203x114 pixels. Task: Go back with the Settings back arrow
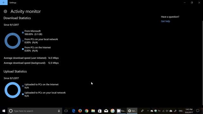[x=4, y=3]
